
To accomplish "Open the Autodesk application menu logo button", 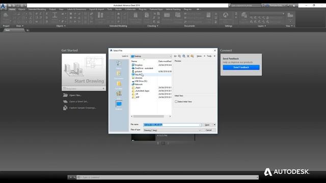I will (x=3, y=7).
